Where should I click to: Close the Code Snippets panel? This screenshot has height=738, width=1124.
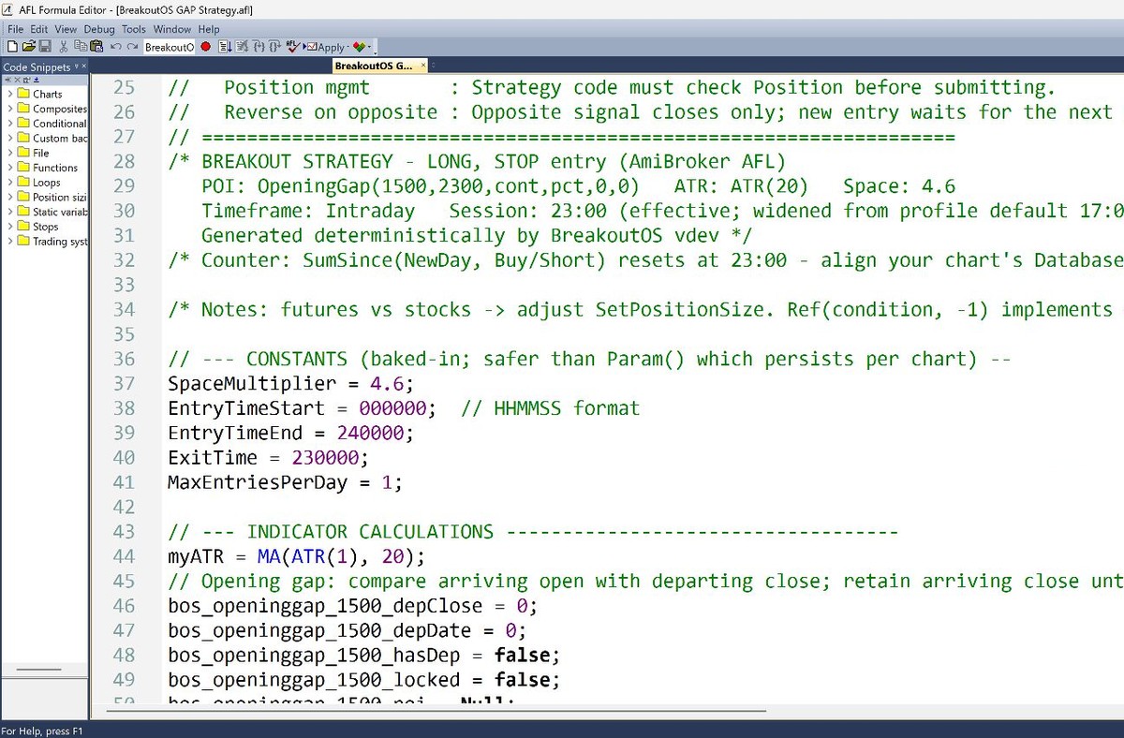84,66
